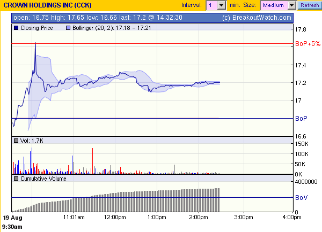Click the 1:00pm time axis label

coord(157,217)
